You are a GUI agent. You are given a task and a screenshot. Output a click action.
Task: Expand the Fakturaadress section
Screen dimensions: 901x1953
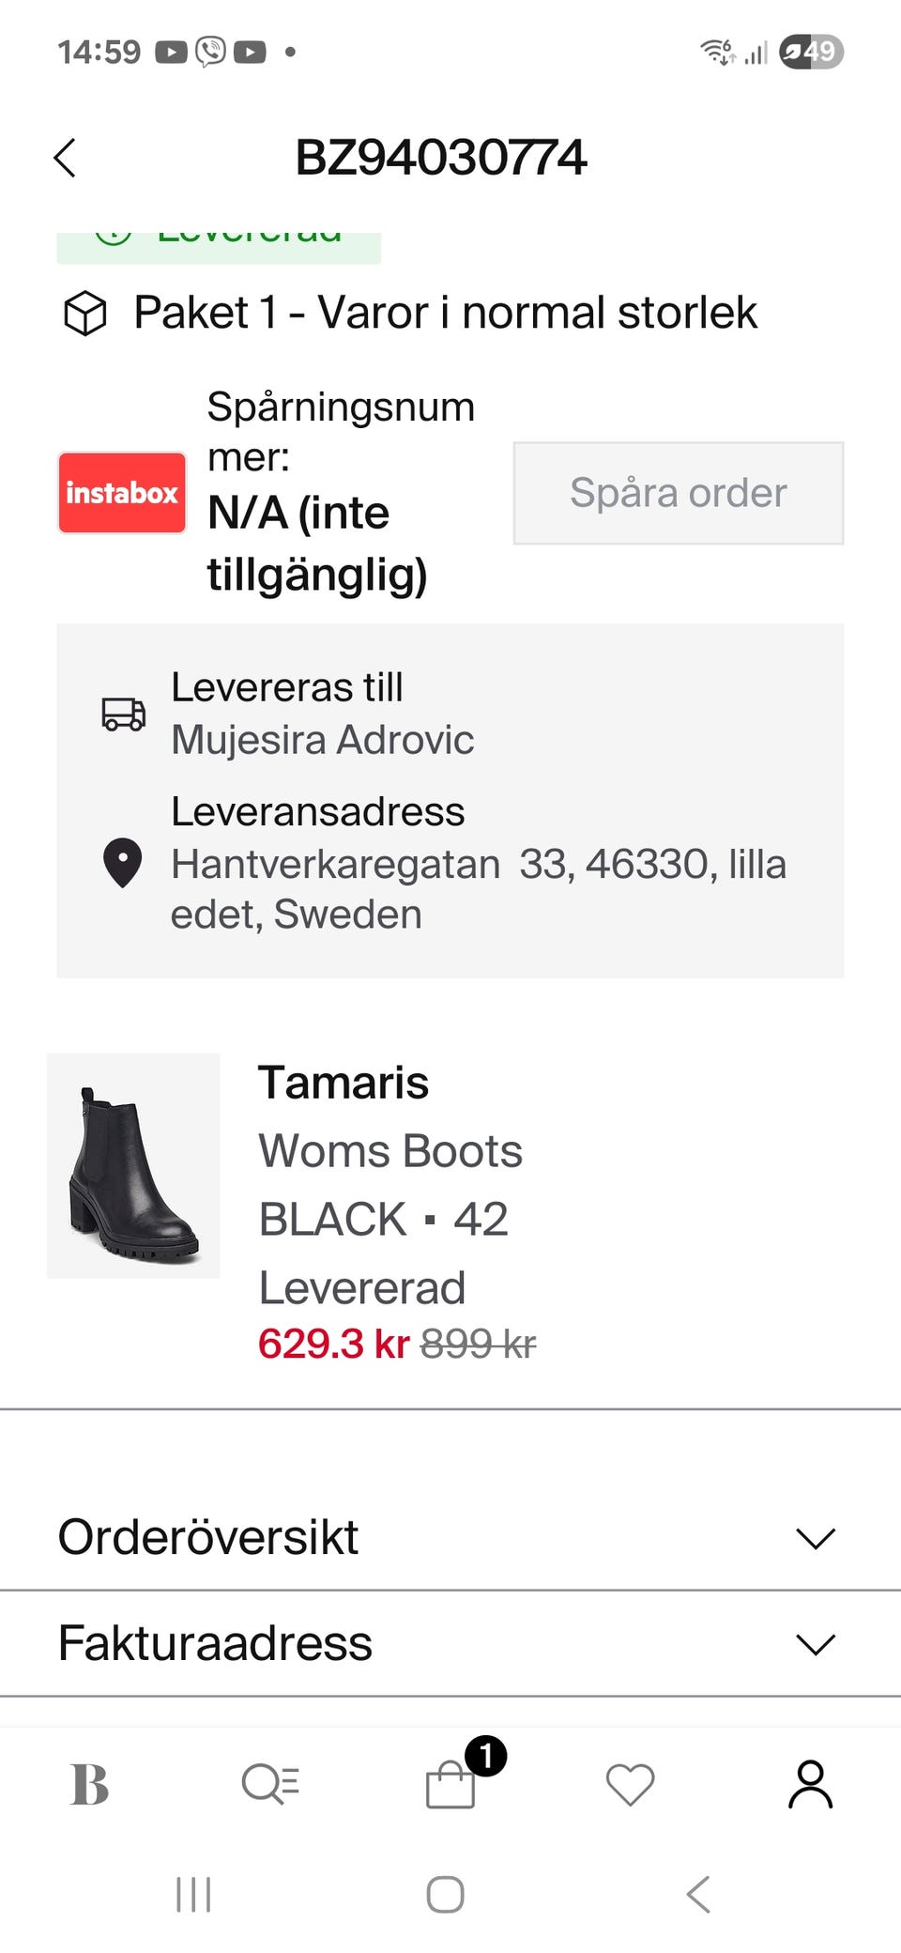pos(216,1643)
